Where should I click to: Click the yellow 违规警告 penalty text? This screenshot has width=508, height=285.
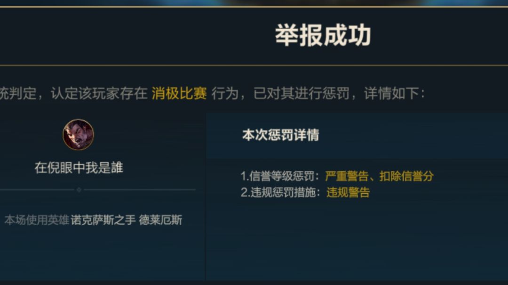click(348, 192)
